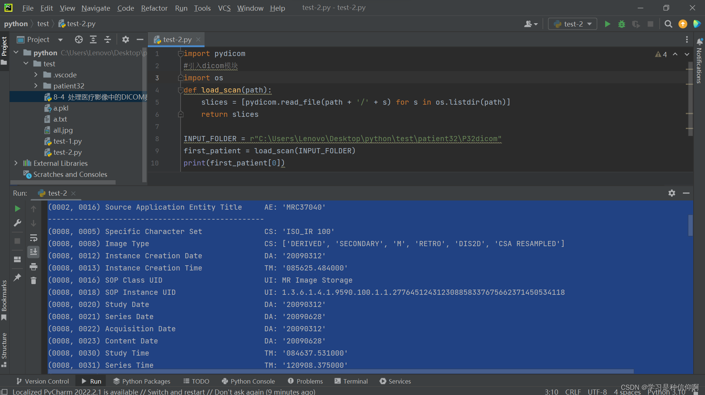Click the Project tree horizontal scrollbar
The image size is (705, 395).
click(x=63, y=182)
